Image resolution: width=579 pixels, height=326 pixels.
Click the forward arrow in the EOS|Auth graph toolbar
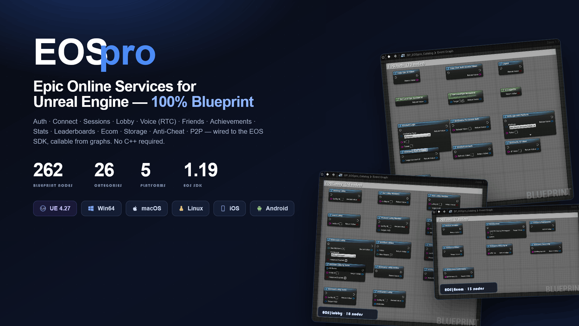click(x=395, y=56)
